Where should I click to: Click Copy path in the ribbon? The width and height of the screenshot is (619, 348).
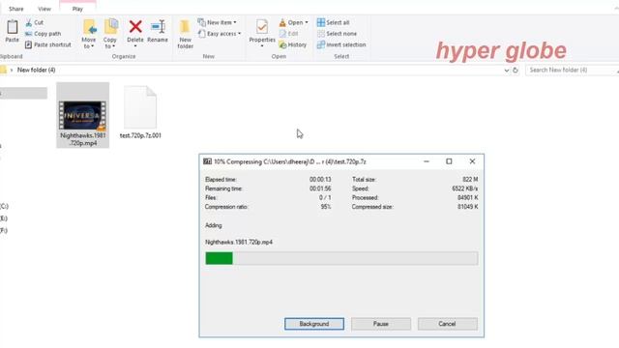(x=43, y=34)
